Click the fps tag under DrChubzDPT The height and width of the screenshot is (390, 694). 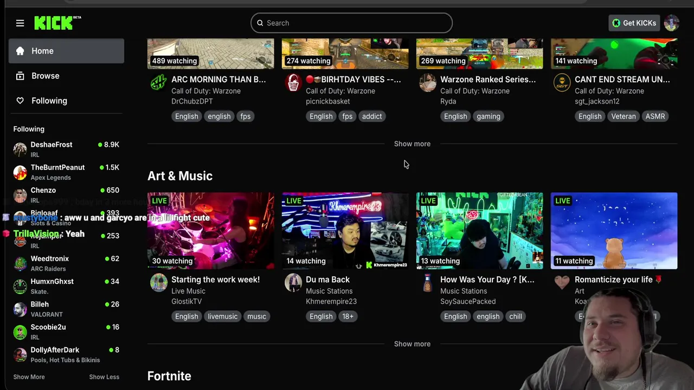[246, 116]
